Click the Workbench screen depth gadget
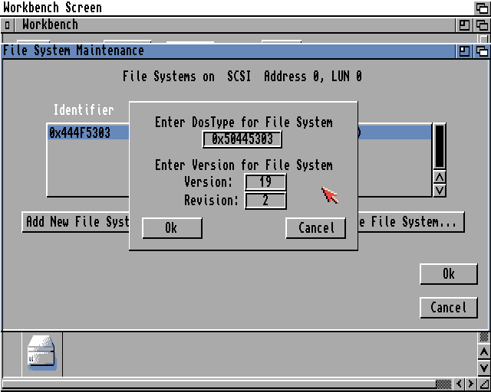This screenshot has height=392, width=491. (482, 8)
